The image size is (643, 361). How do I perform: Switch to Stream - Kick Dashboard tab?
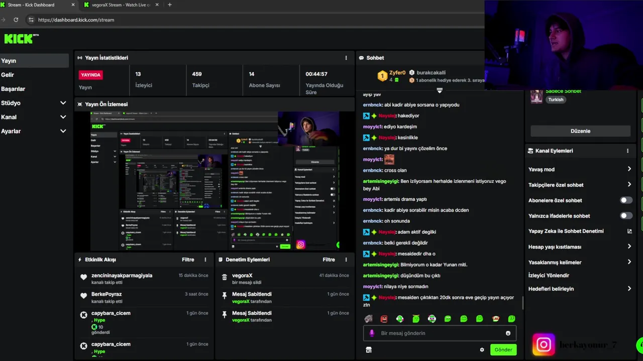click(x=38, y=5)
